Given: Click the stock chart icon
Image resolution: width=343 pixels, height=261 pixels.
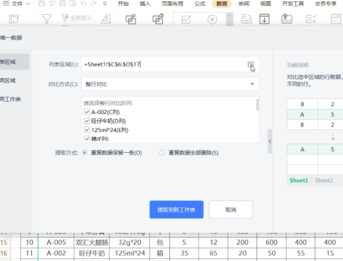Looking at the screenshot, I should [186, 20].
